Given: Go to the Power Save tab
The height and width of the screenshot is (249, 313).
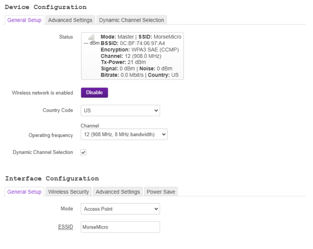Looking at the screenshot, I should point(161,192).
